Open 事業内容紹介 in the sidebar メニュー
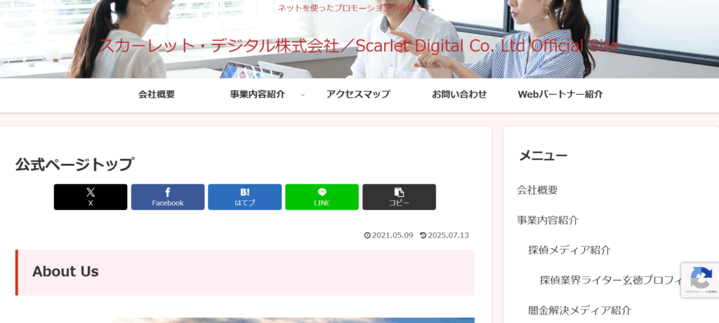Viewport: 719px width, 323px height. click(548, 220)
